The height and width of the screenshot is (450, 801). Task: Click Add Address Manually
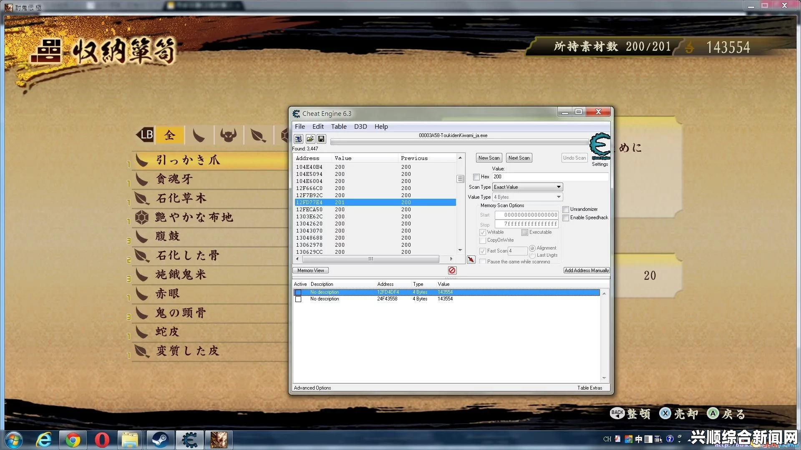point(587,270)
